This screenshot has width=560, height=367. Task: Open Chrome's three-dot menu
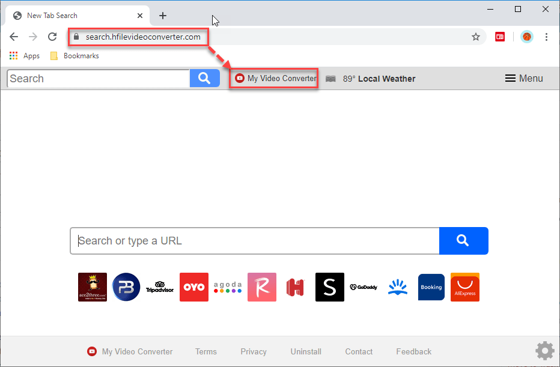pyautogui.click(x=546, y=37)
